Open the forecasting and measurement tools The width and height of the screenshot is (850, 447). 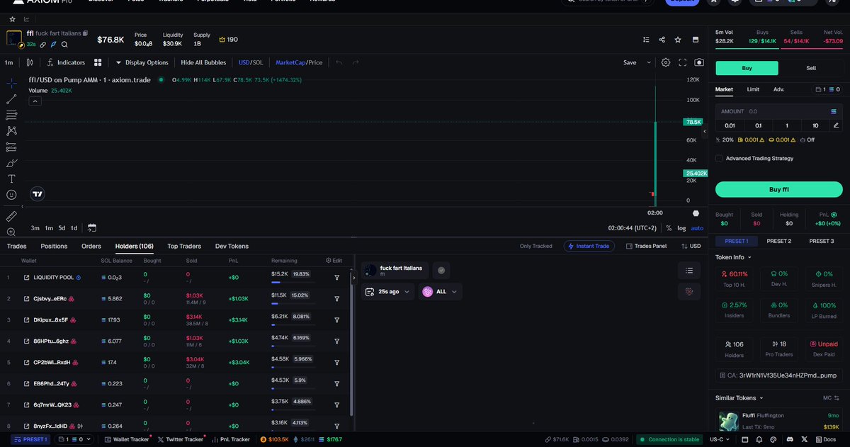click(11, 147)
